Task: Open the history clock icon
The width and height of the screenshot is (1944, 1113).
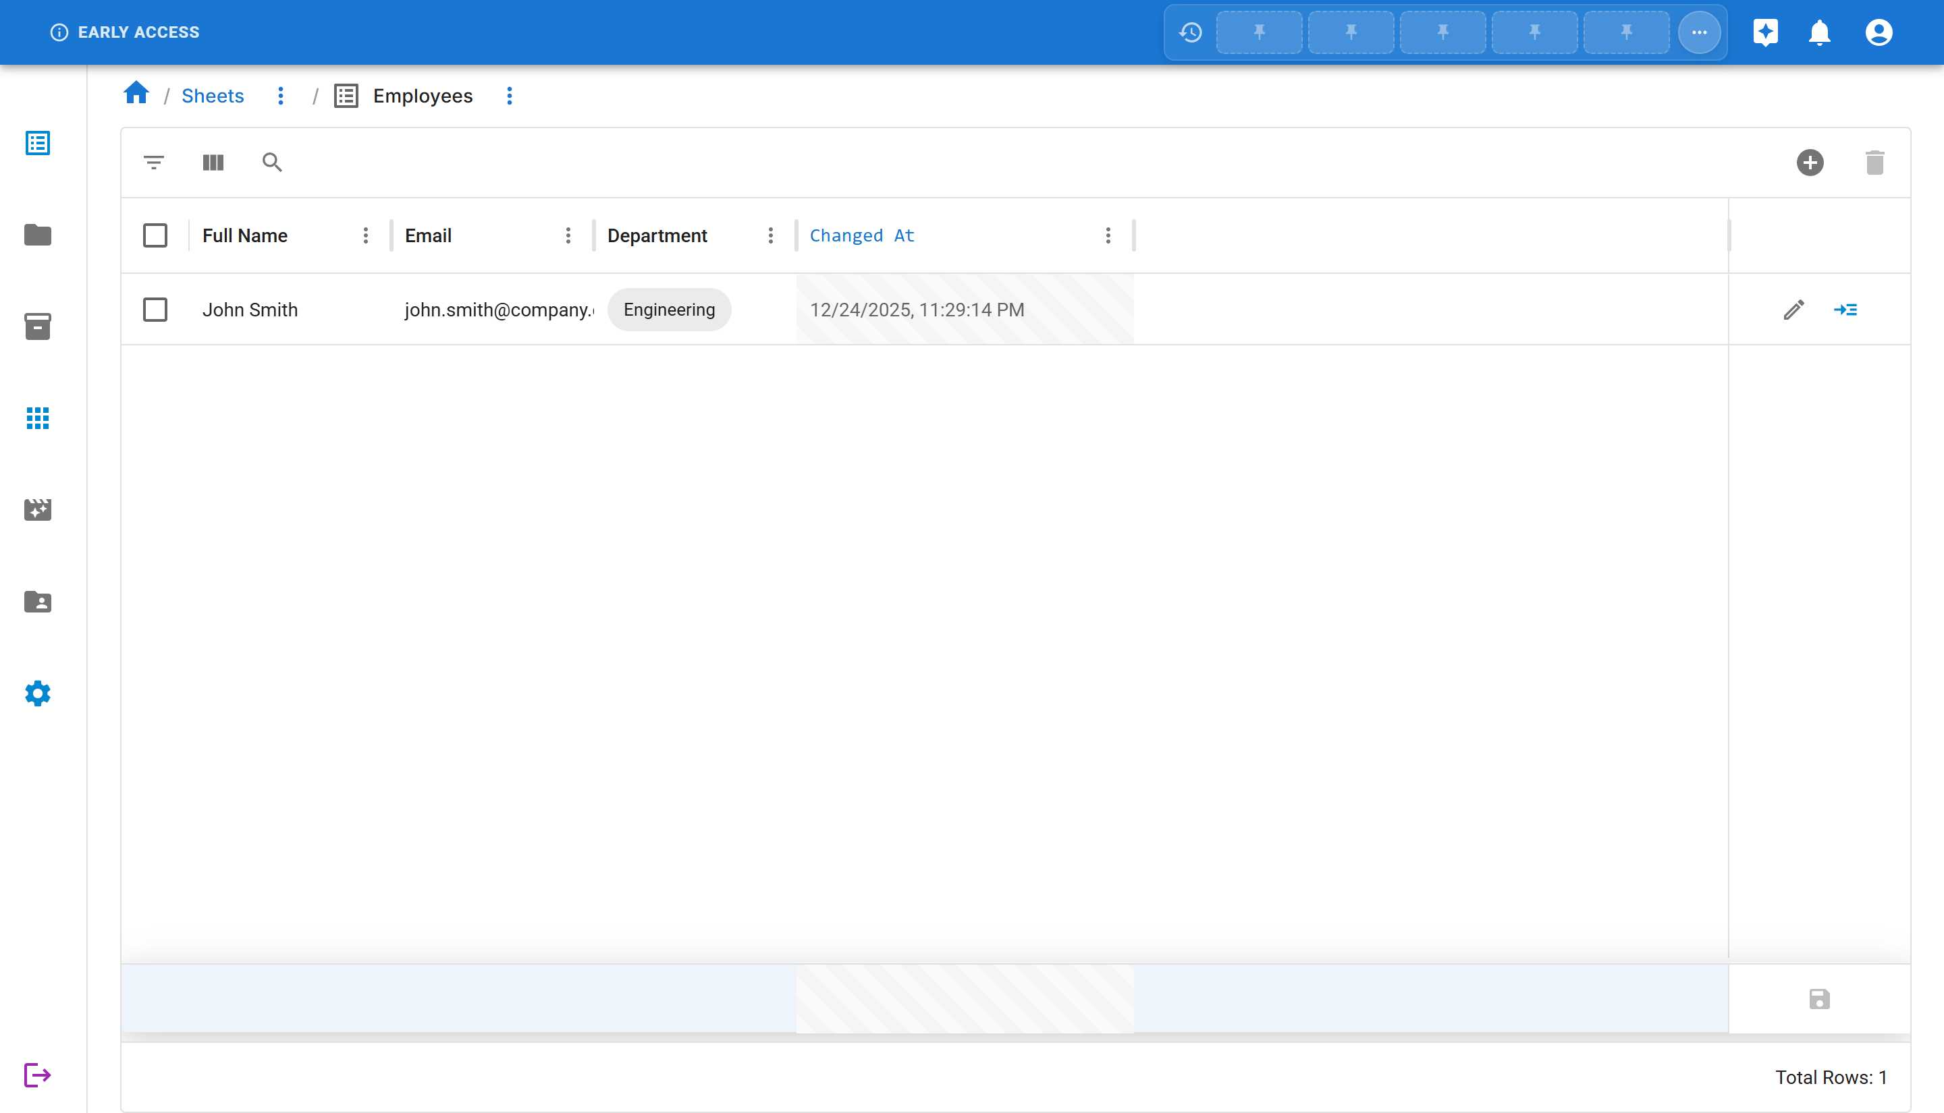Action: [1190, 32]
